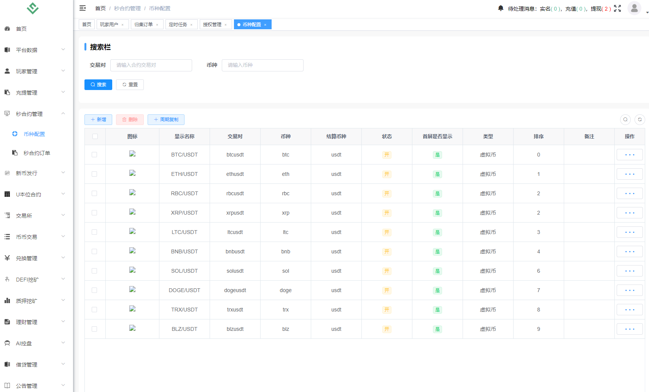This screenshot has height=392, width=649.
Task: Click the 开 status tag for BTC/USDT
Action: (x=387, y=155)
